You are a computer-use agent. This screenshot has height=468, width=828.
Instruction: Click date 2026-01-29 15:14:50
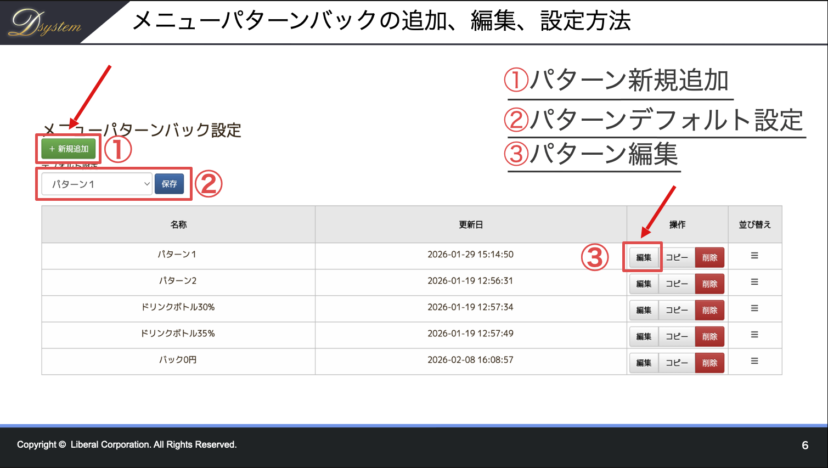471,255
